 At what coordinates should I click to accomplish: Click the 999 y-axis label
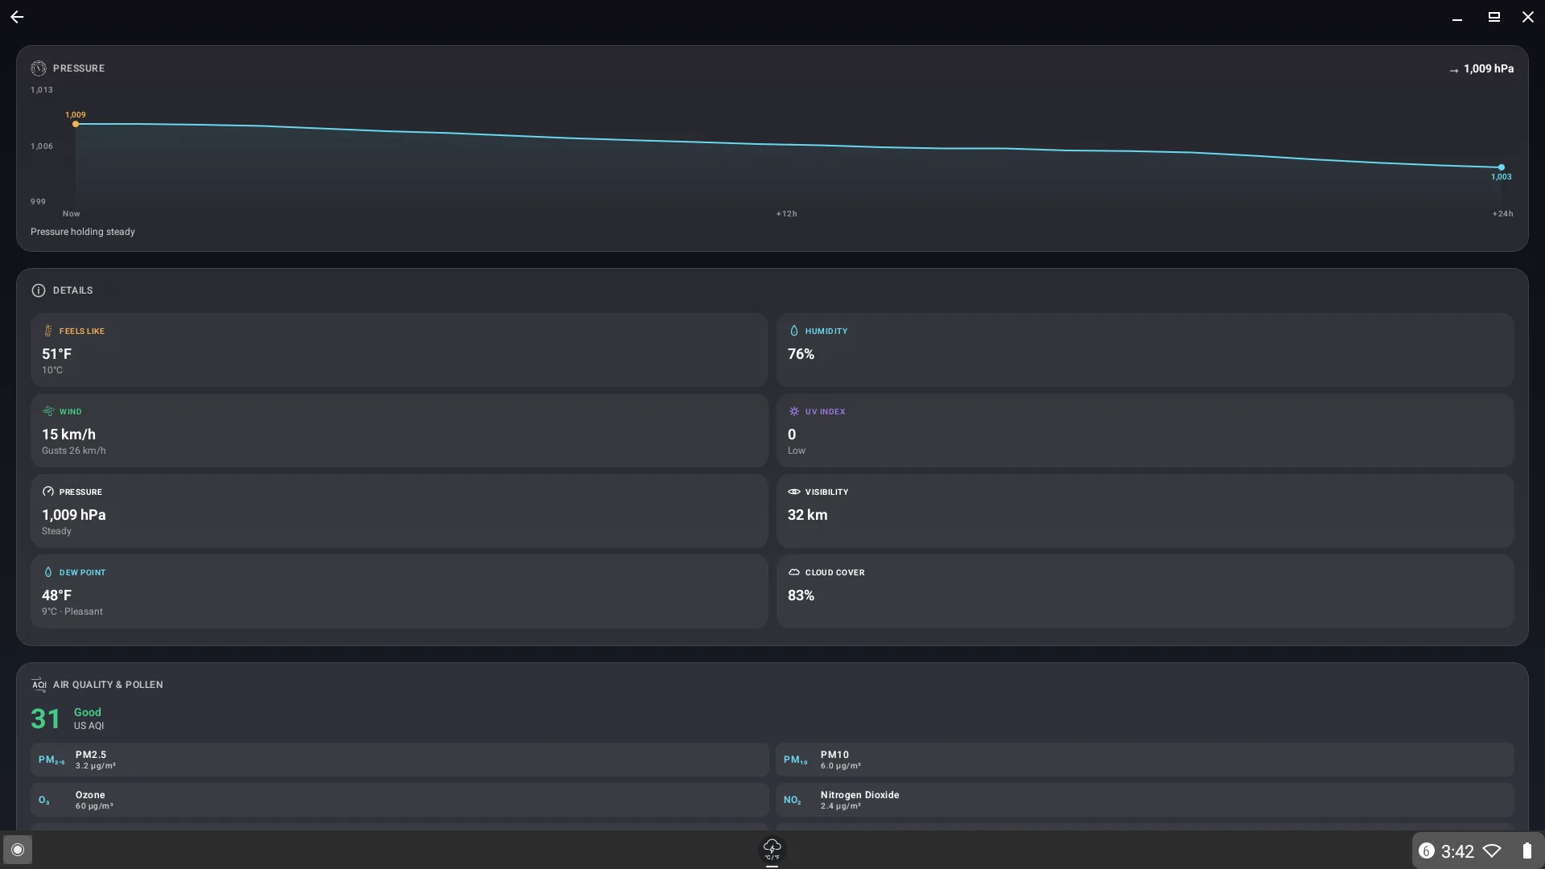[38, 202]
